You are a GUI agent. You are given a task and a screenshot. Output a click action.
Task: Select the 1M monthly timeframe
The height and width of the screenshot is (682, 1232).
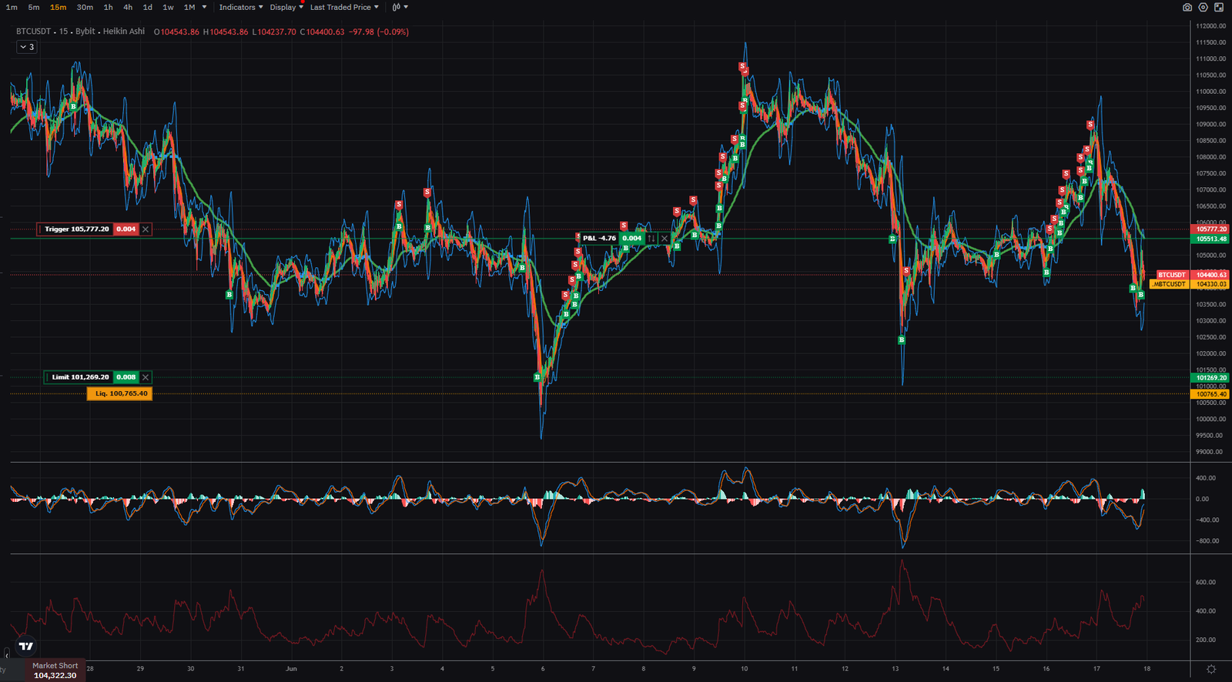[189, 7]
